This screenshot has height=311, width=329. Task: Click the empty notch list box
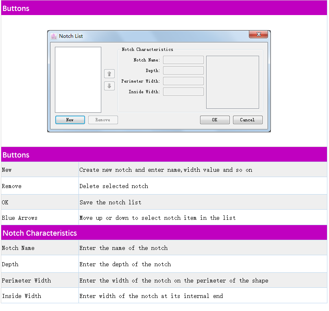(78, 80)
